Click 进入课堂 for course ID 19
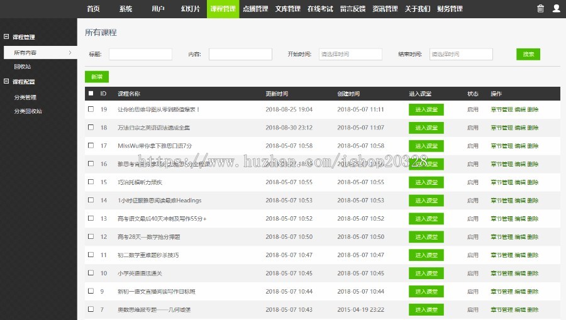Screen dimensions: 566x320 (426, 109)
